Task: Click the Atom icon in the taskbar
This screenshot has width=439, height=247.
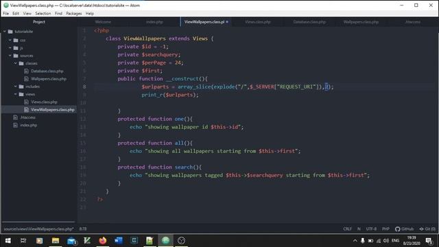Action: (165, 241)
